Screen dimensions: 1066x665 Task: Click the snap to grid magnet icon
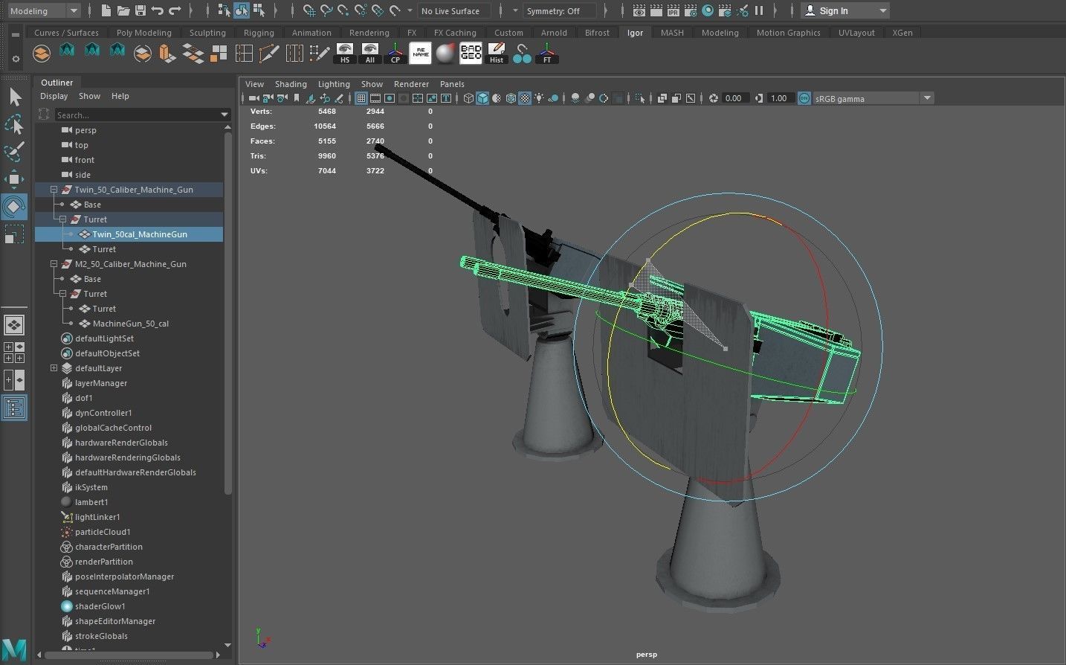tap(309, 10)
